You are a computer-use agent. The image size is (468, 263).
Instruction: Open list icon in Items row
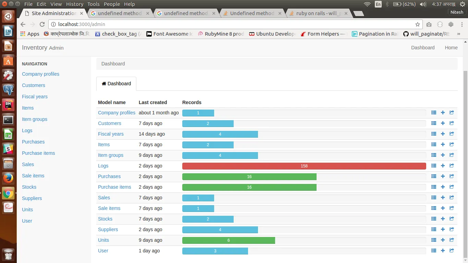coord(434,145)
